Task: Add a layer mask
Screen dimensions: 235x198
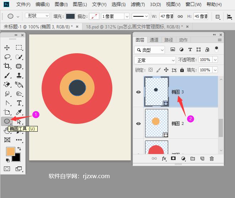Action: 173,159
